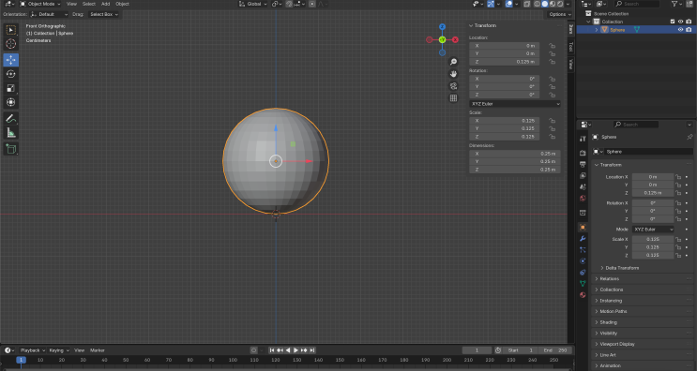Open the XYZ Euler dropdown in sidebar

[515, 104]
